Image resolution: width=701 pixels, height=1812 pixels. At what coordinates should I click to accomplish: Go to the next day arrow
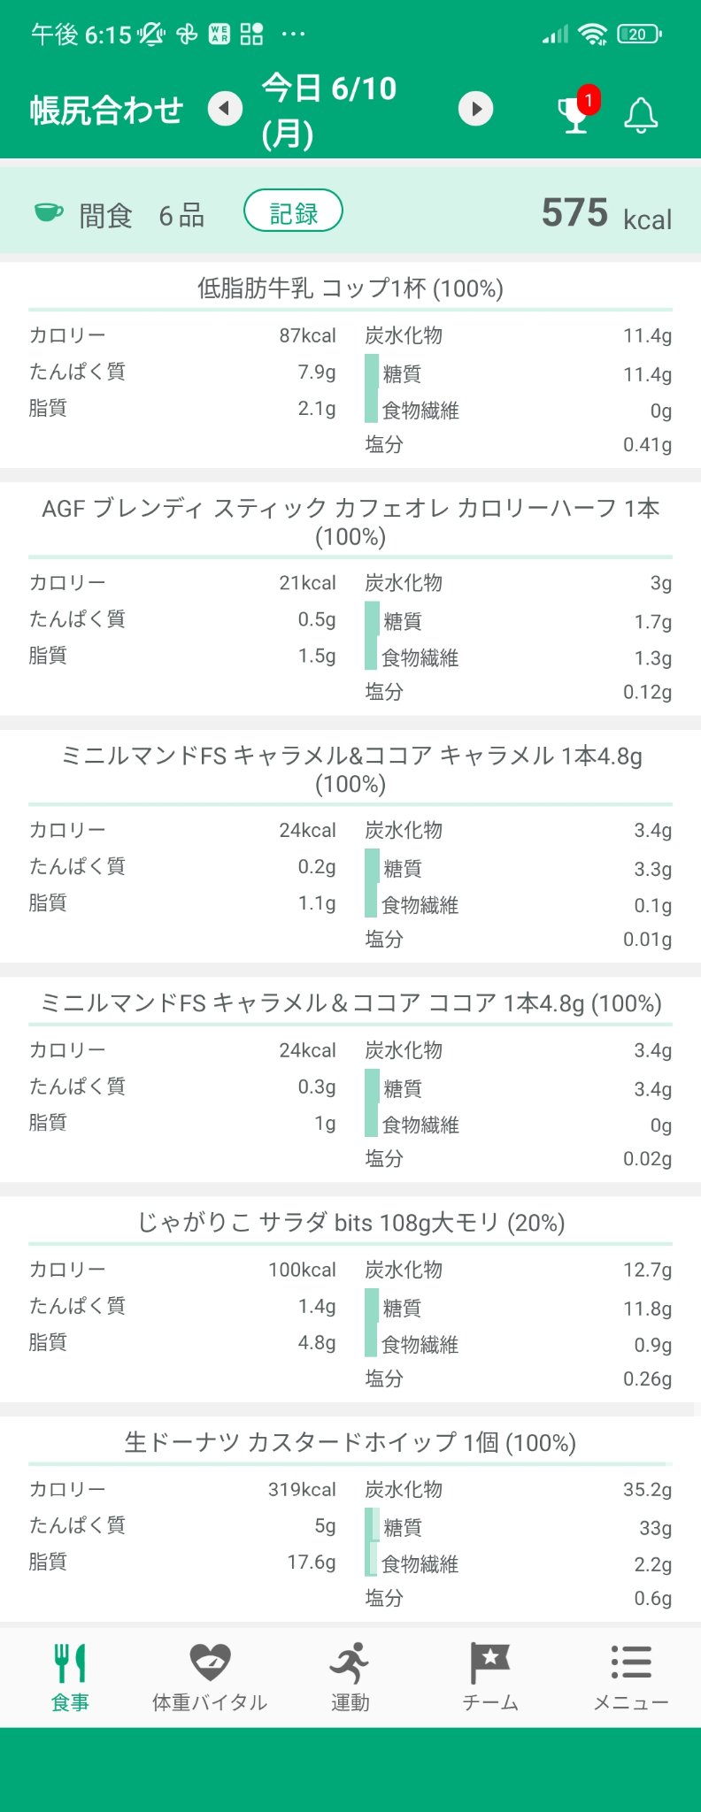(476, 109)
